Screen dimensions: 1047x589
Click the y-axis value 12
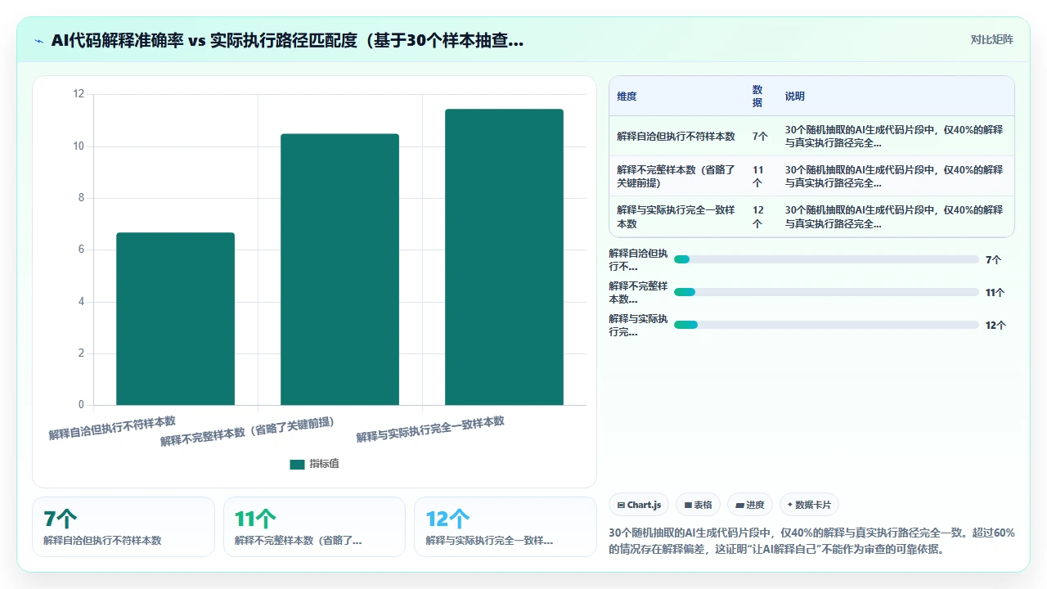pos(79,94)
